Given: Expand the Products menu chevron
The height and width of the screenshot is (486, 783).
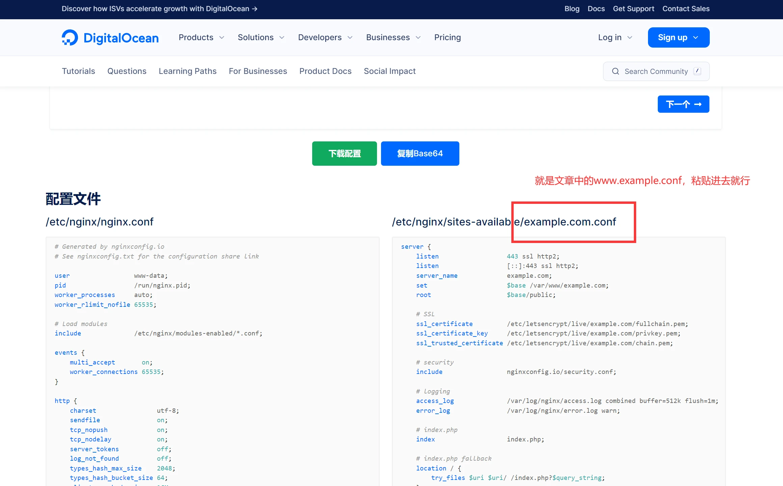Looking at the screenshot, I should (222, 37).
